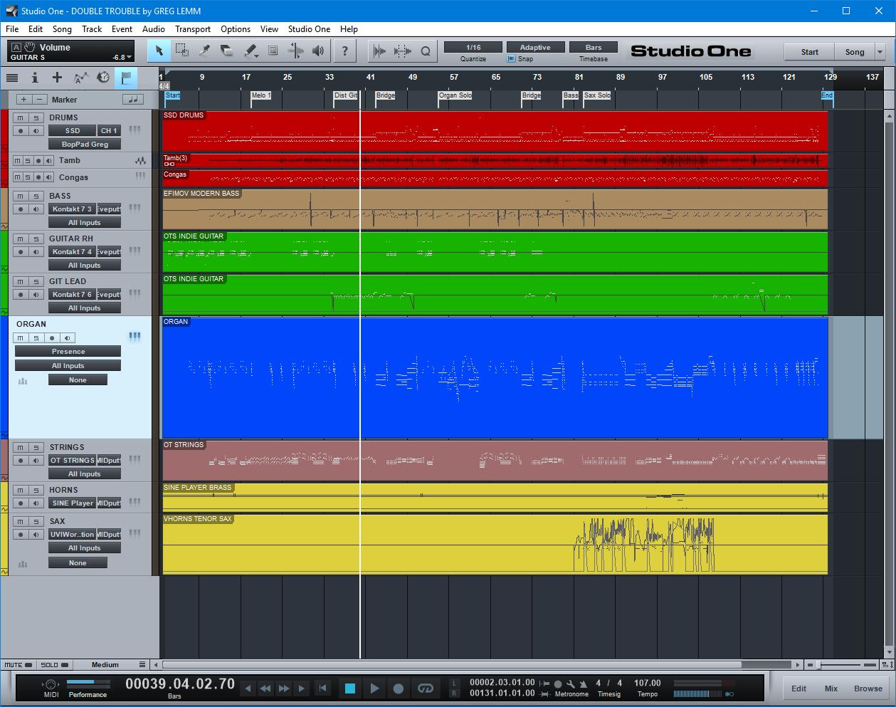This screenshot has width=896, height=707.
Task: Jump to the Organ Solo marker
Action: (455, 95)
